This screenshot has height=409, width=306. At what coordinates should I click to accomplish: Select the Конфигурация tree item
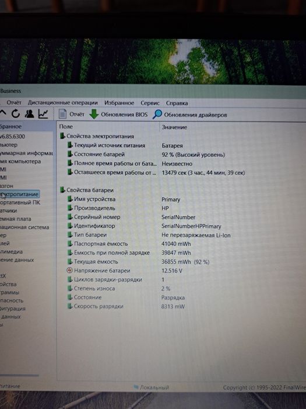click(13, 309)
